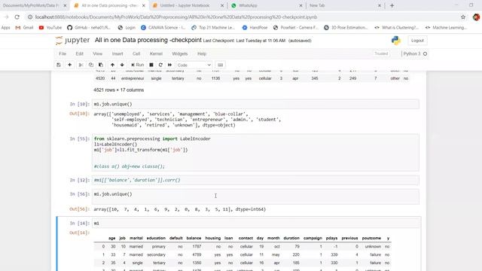Paste cells below icon
This screenshot has height=271, width=482.
(x=101, y=65)
